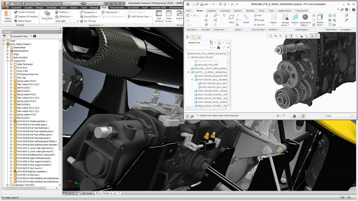Image resolution: width=358 pixels, height=201 pixels.
Task: Click the Pattern tool in Creo
Action: click(x=273, y=19)
